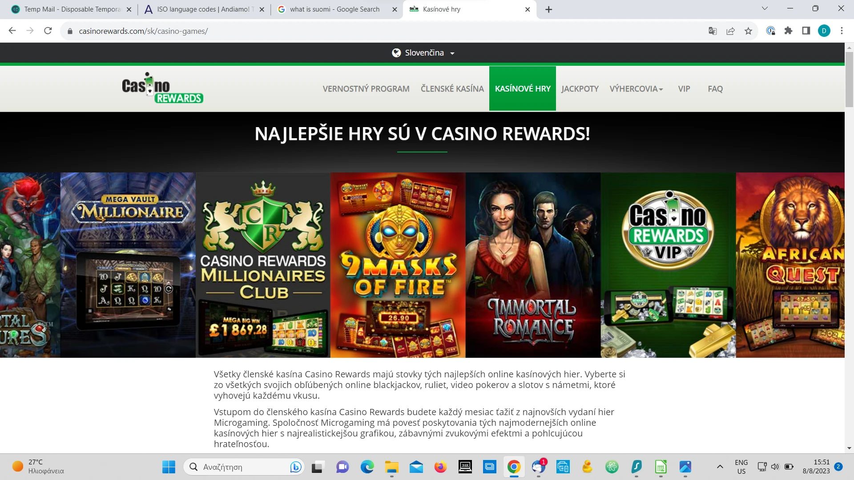Open File Explorer from taskbar
Image resolution: width=854 pixels, height=480 pixels.
(x=391, y=467)
